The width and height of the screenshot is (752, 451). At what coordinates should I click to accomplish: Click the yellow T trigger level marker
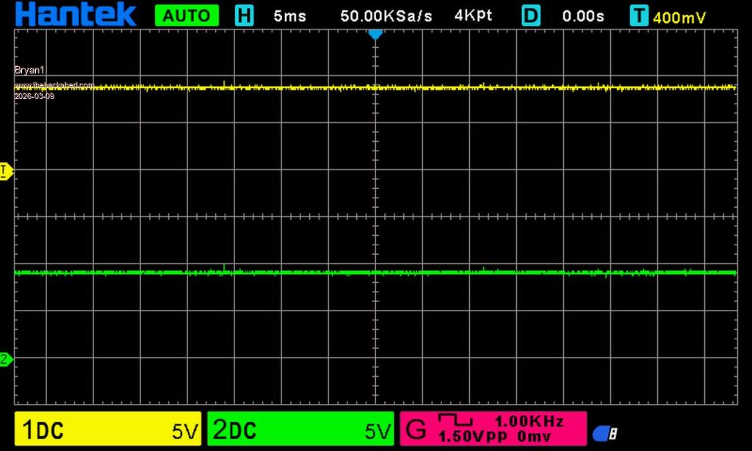pos(4,171)
